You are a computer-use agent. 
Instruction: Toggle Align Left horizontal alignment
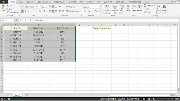pos(50,11)
